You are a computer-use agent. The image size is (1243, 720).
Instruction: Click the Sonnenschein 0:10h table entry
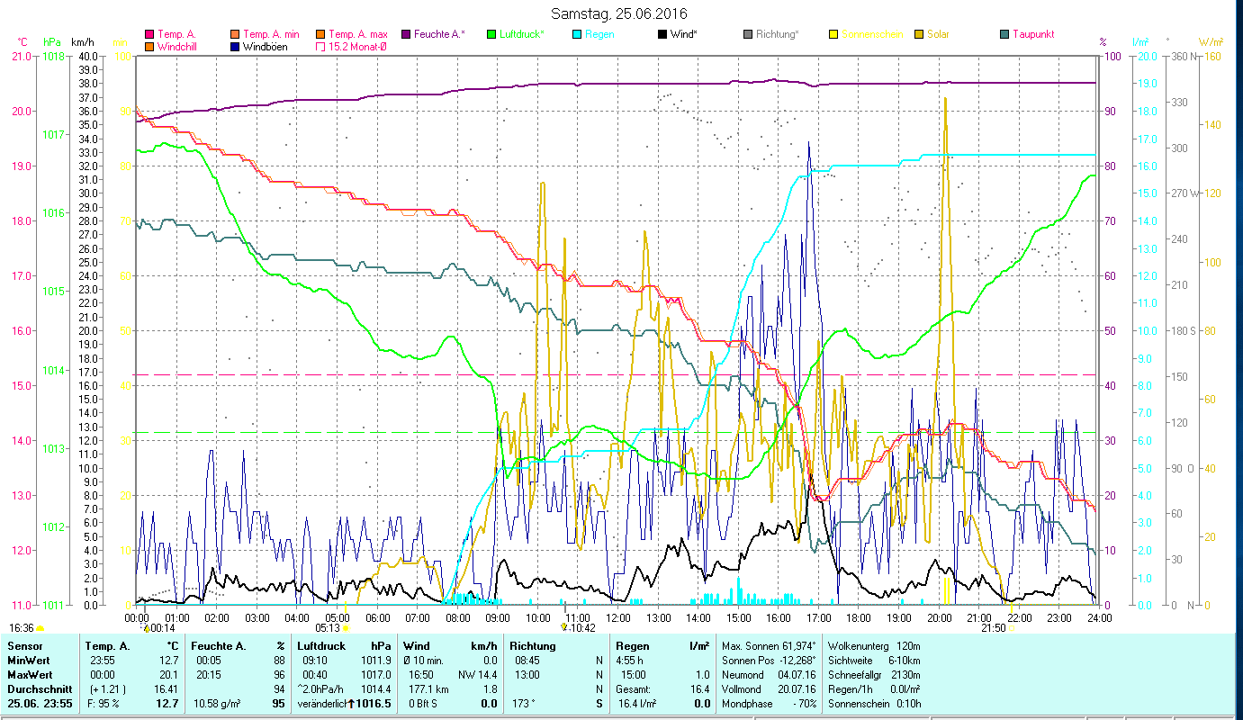click(x=873, y=704)
